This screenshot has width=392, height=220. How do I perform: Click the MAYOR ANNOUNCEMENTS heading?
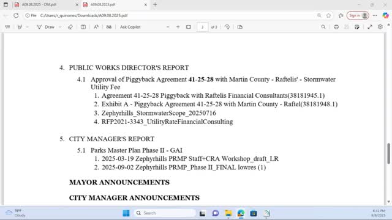pos(119,182)
